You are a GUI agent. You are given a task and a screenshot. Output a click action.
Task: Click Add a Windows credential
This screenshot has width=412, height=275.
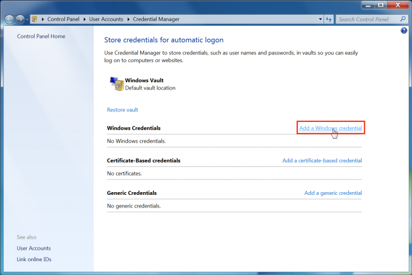pyautogui.click(x=331, y=128)
